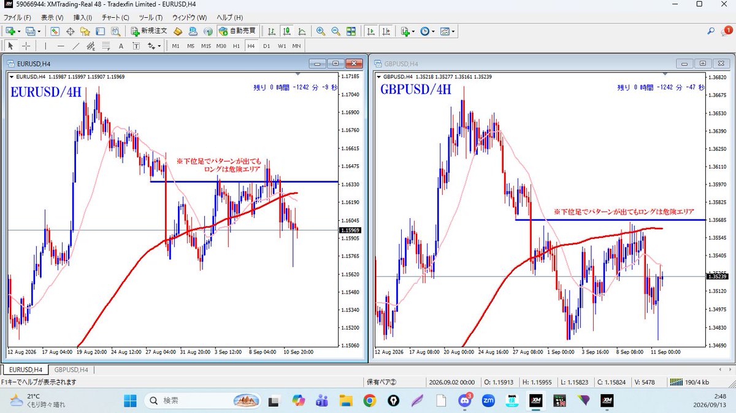Open the MetaEditor yellow book icon
The height and width of the screenshot is (413, 736).
point(178,31)
